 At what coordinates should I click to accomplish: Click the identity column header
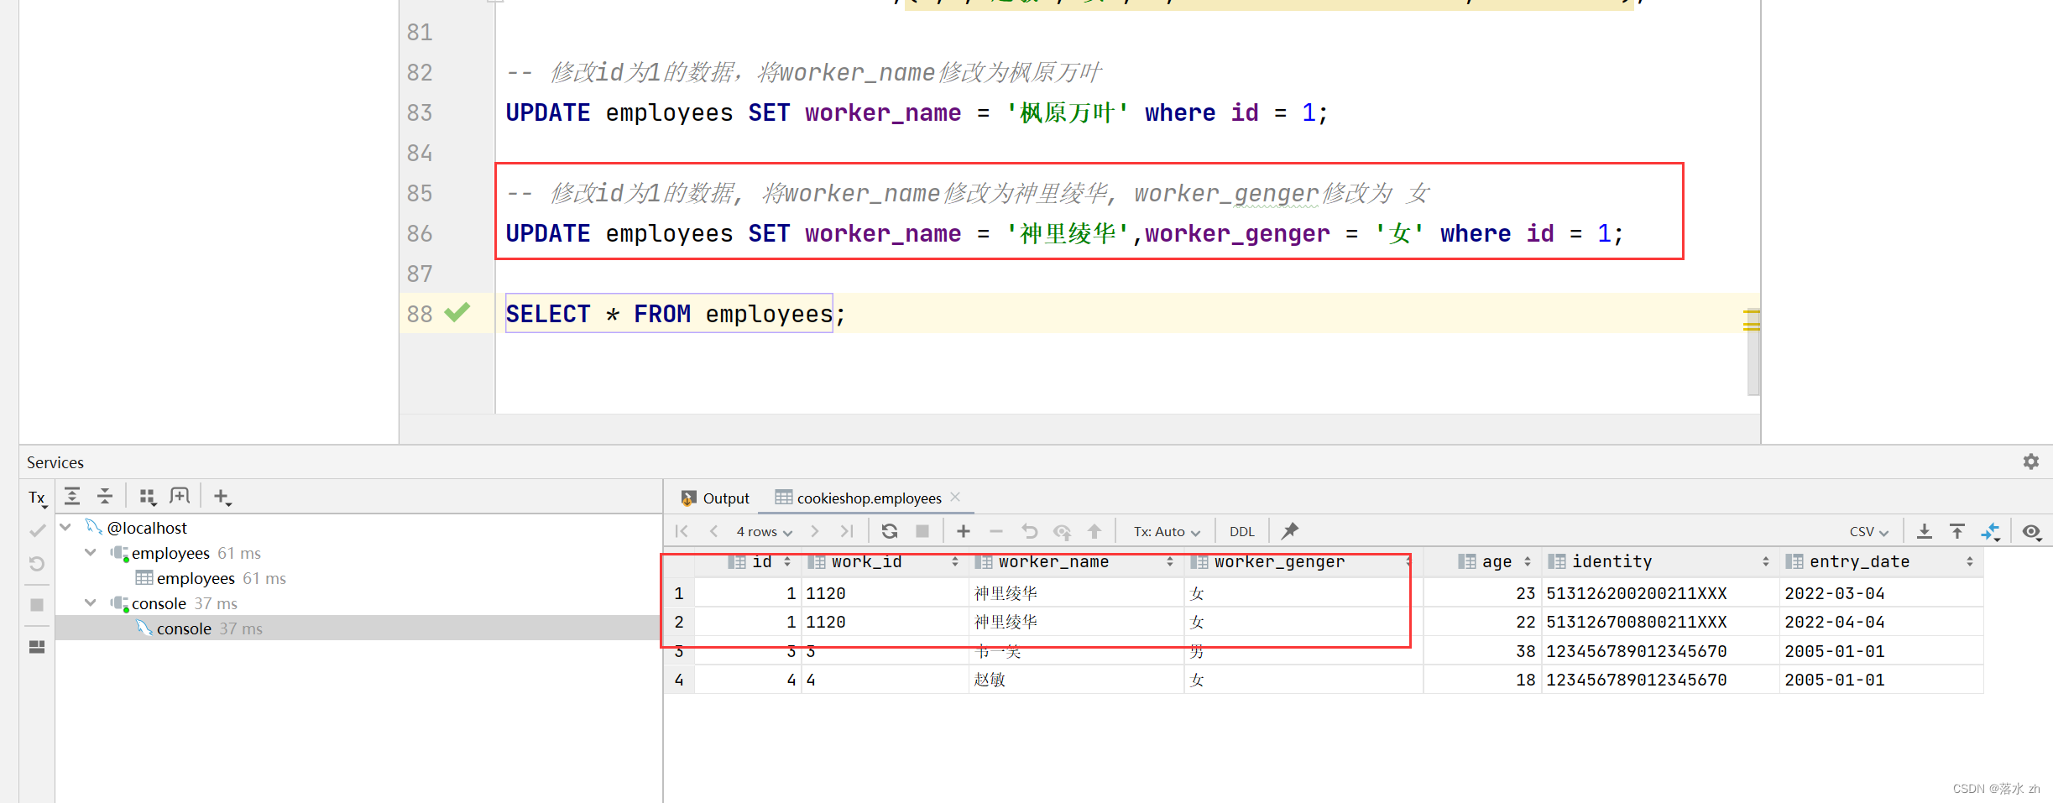click(1659, 561)
